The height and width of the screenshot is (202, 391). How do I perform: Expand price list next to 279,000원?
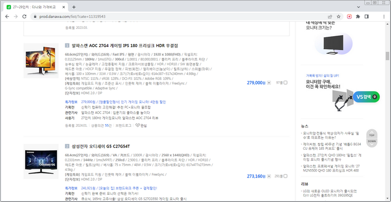269,83
